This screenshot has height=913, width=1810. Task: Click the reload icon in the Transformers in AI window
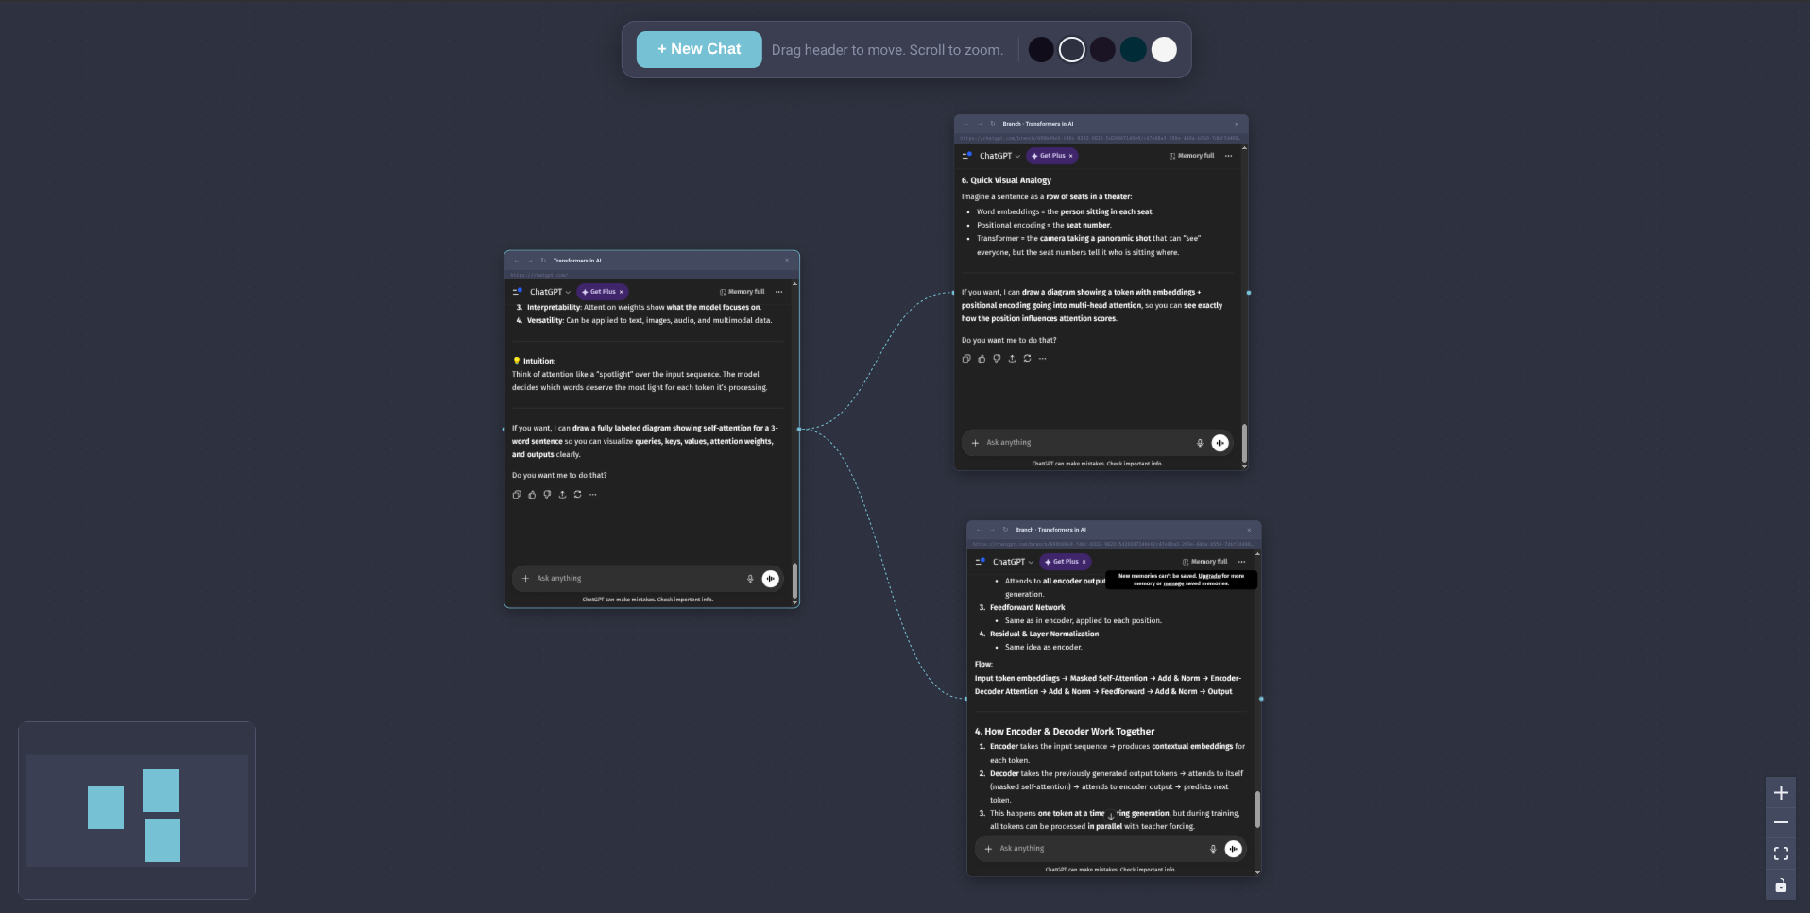click(x=542, y=260)
